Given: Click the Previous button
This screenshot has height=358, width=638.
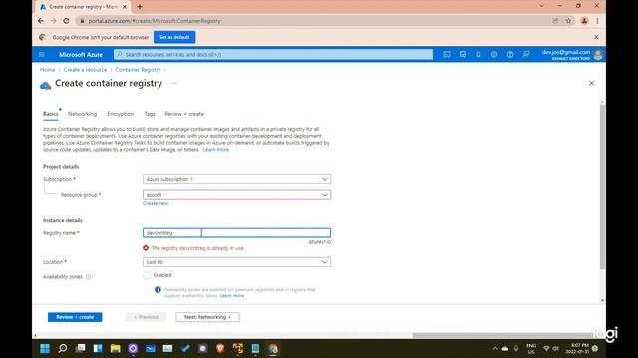Looking at the screenshot, I should pyautogui.click(x=146, y=317).
